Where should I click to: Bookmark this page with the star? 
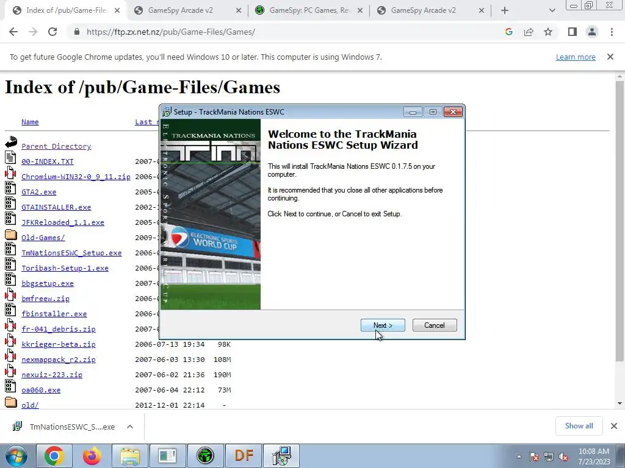pos(548,32)
